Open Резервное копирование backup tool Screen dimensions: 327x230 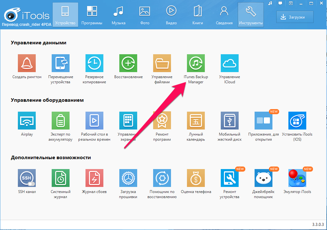pos(94,63)
